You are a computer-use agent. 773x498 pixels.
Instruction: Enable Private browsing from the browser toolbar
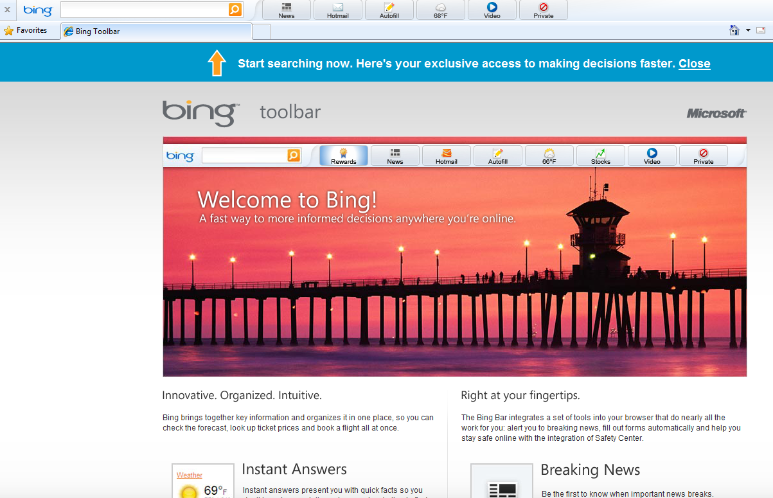[544, 10]
